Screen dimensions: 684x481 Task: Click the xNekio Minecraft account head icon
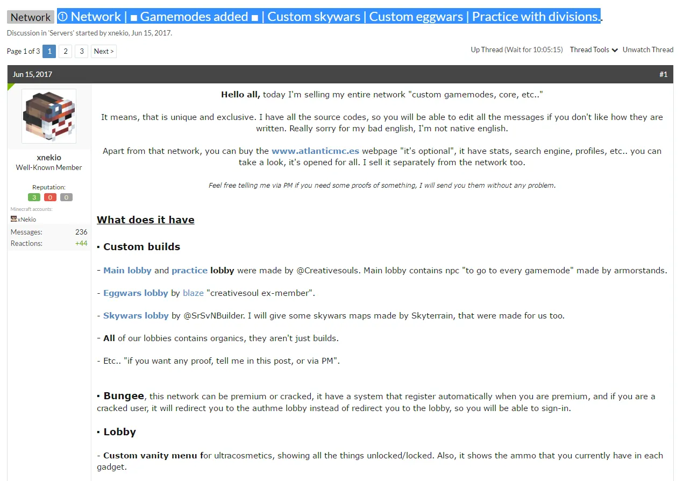(x=14, y=219)
